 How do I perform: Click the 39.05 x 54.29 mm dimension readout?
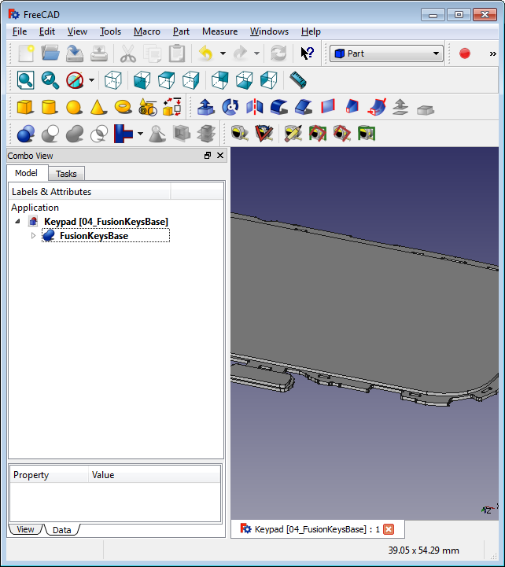tap(424, 550)
